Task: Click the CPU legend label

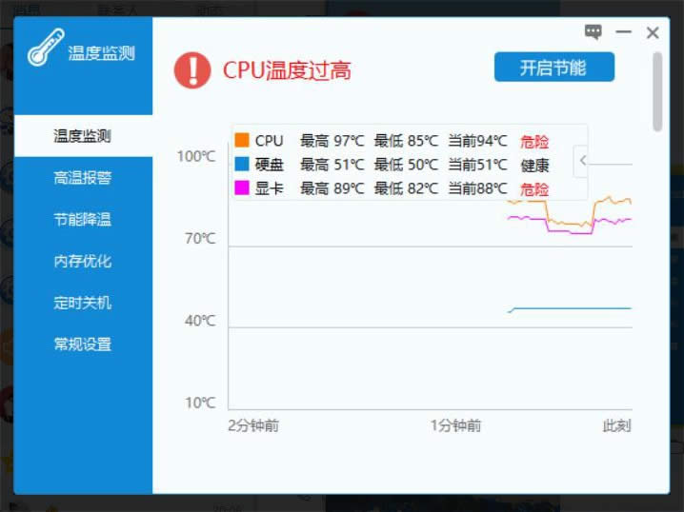Action: [270, 141]
